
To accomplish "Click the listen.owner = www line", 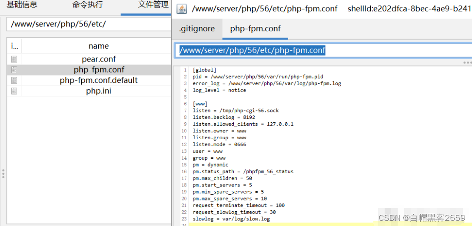I will tap(219, 131).
